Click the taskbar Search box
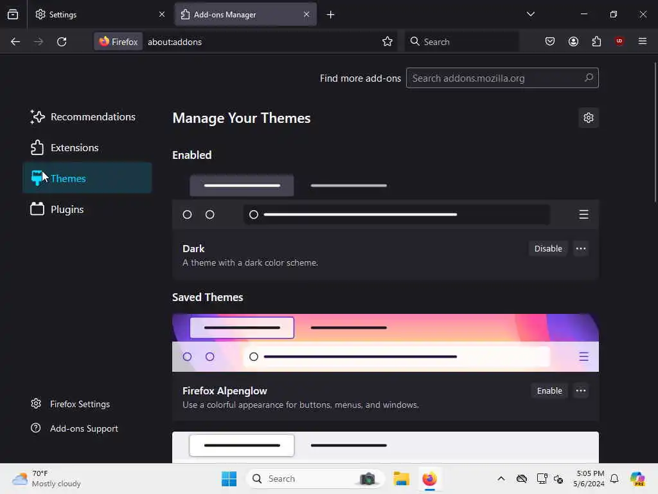Viewport: 658px width, 494px height. (x=316, y=479)
